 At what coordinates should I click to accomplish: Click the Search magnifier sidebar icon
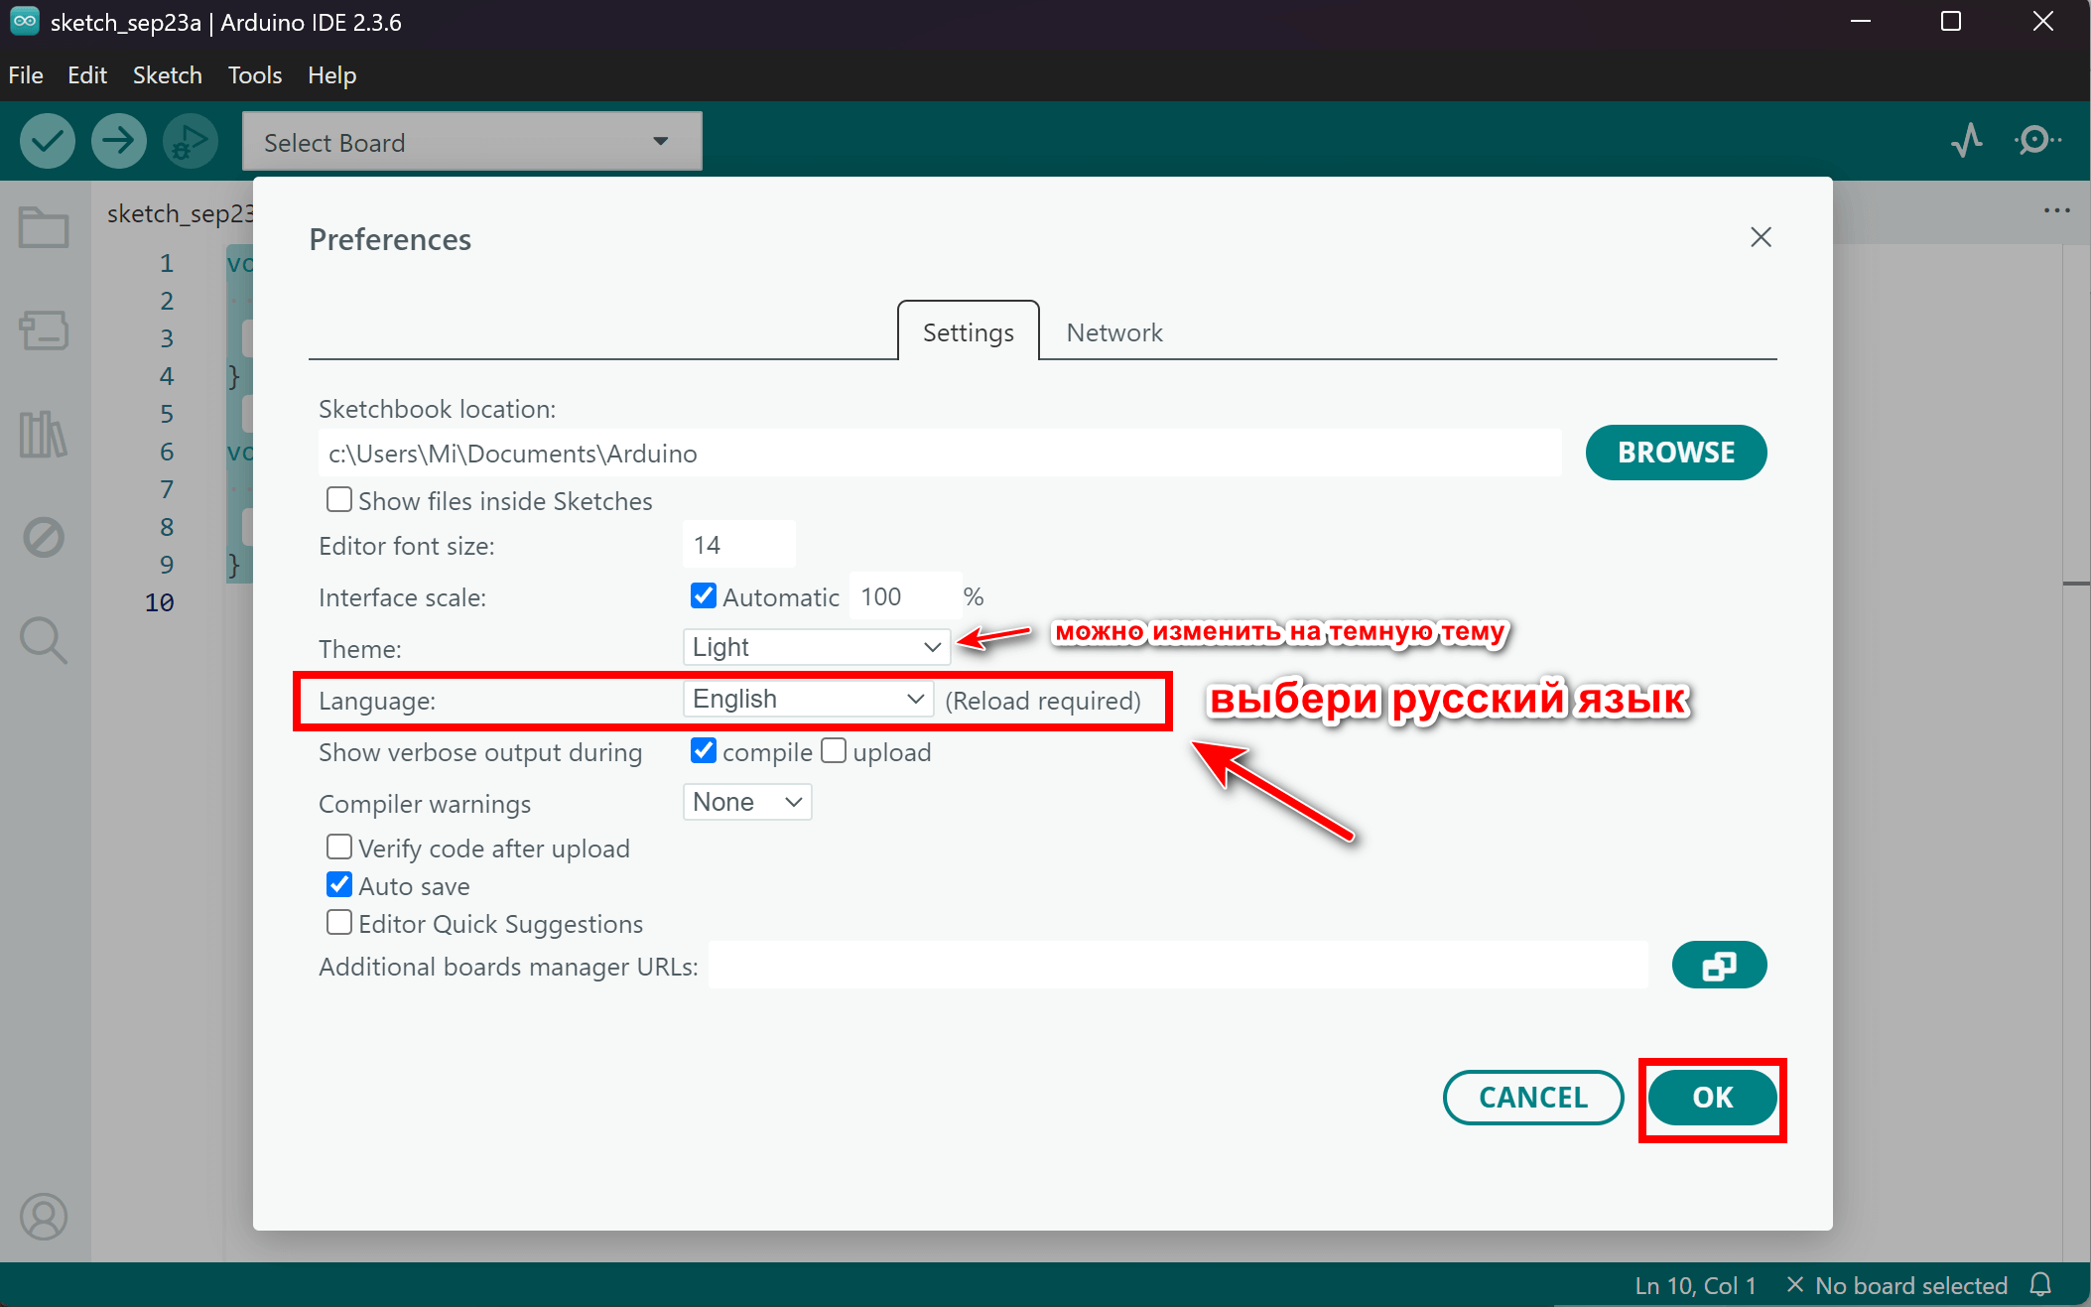point(44,640)
